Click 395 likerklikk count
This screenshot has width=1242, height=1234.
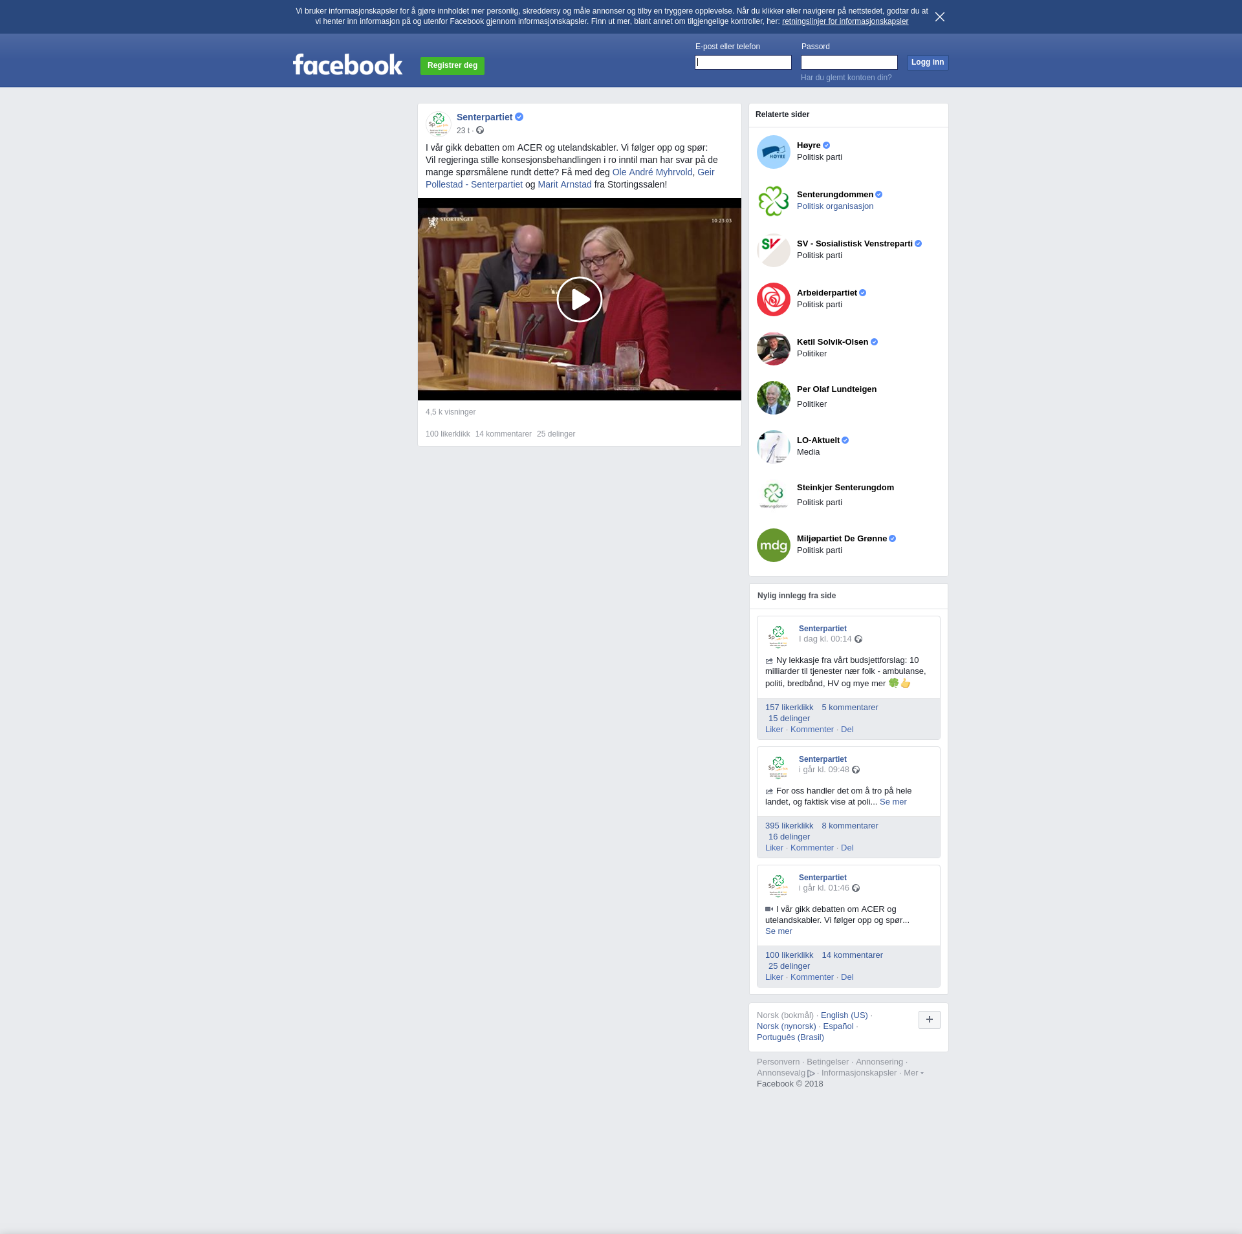tap(789, 826)
